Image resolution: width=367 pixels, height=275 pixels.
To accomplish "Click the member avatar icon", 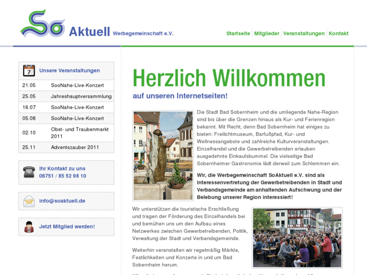I will (x=29, y=227).
